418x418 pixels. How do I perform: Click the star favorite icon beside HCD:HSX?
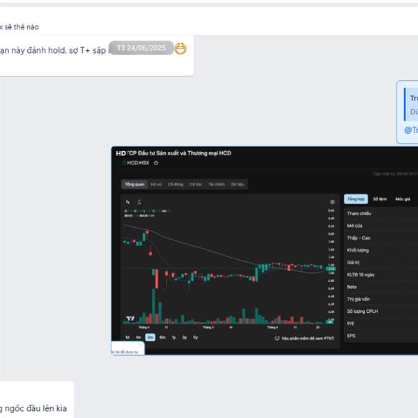pyautogui.click(x=156, y=163)
